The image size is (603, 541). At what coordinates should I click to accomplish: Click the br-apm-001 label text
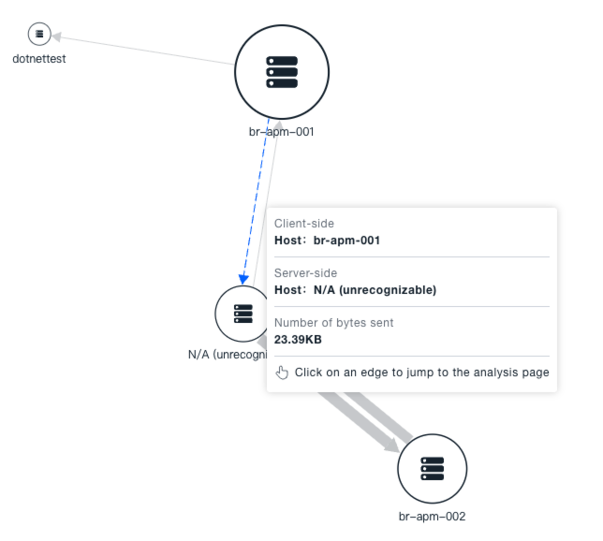pyautogui.click(x=282, y=131)
